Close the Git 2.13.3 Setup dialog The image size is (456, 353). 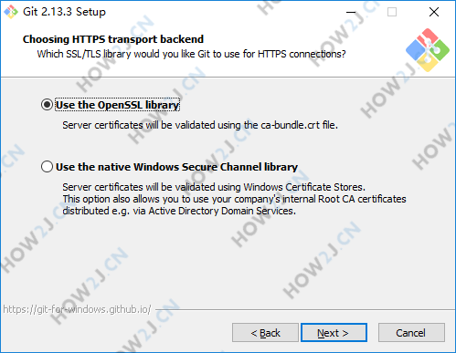click(434, 12)
